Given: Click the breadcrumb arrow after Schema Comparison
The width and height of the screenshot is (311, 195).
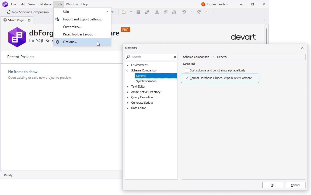Looking at the screenshot, I should coord(213,57).
